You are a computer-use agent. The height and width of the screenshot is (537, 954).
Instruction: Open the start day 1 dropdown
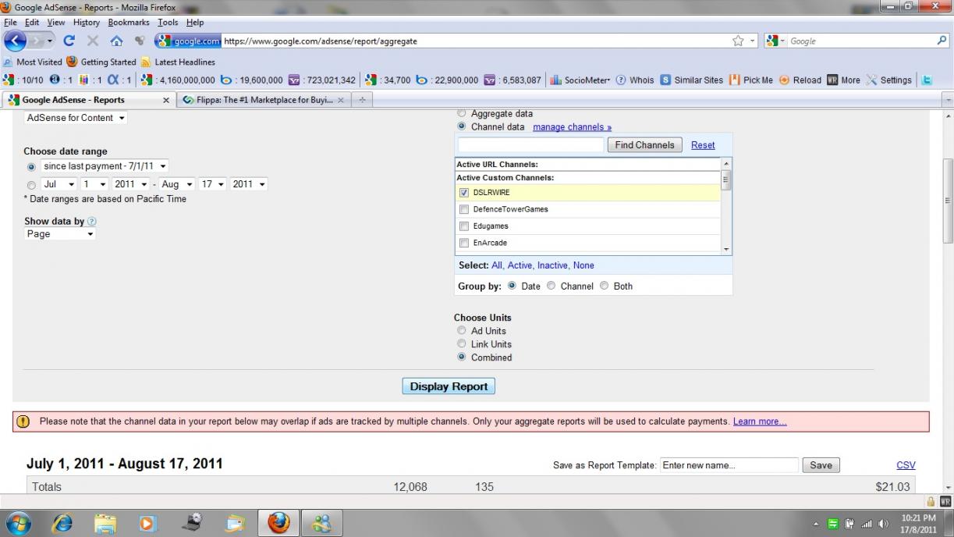pos(94,184)
